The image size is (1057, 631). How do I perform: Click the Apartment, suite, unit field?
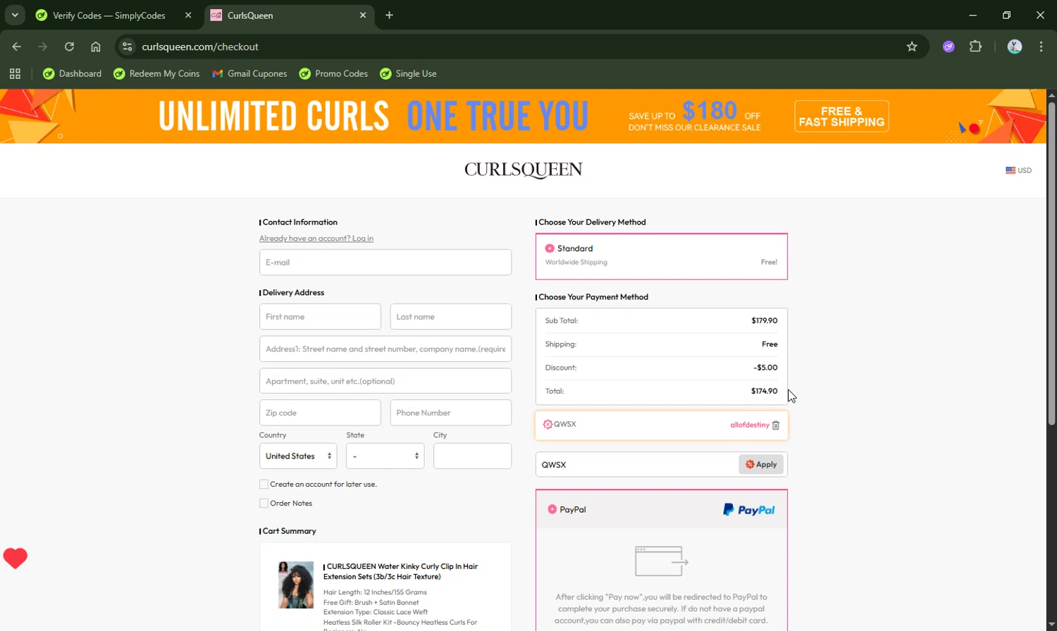[385, 381]
